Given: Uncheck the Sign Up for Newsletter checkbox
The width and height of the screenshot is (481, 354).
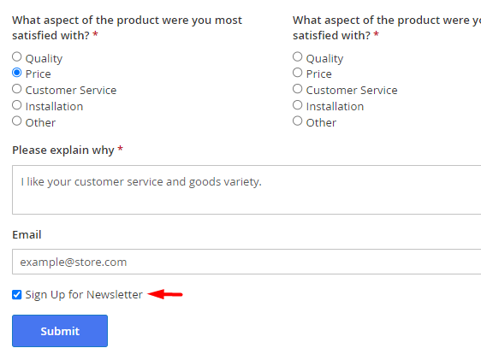Looking at the screenshot, I should click(17, 295).
